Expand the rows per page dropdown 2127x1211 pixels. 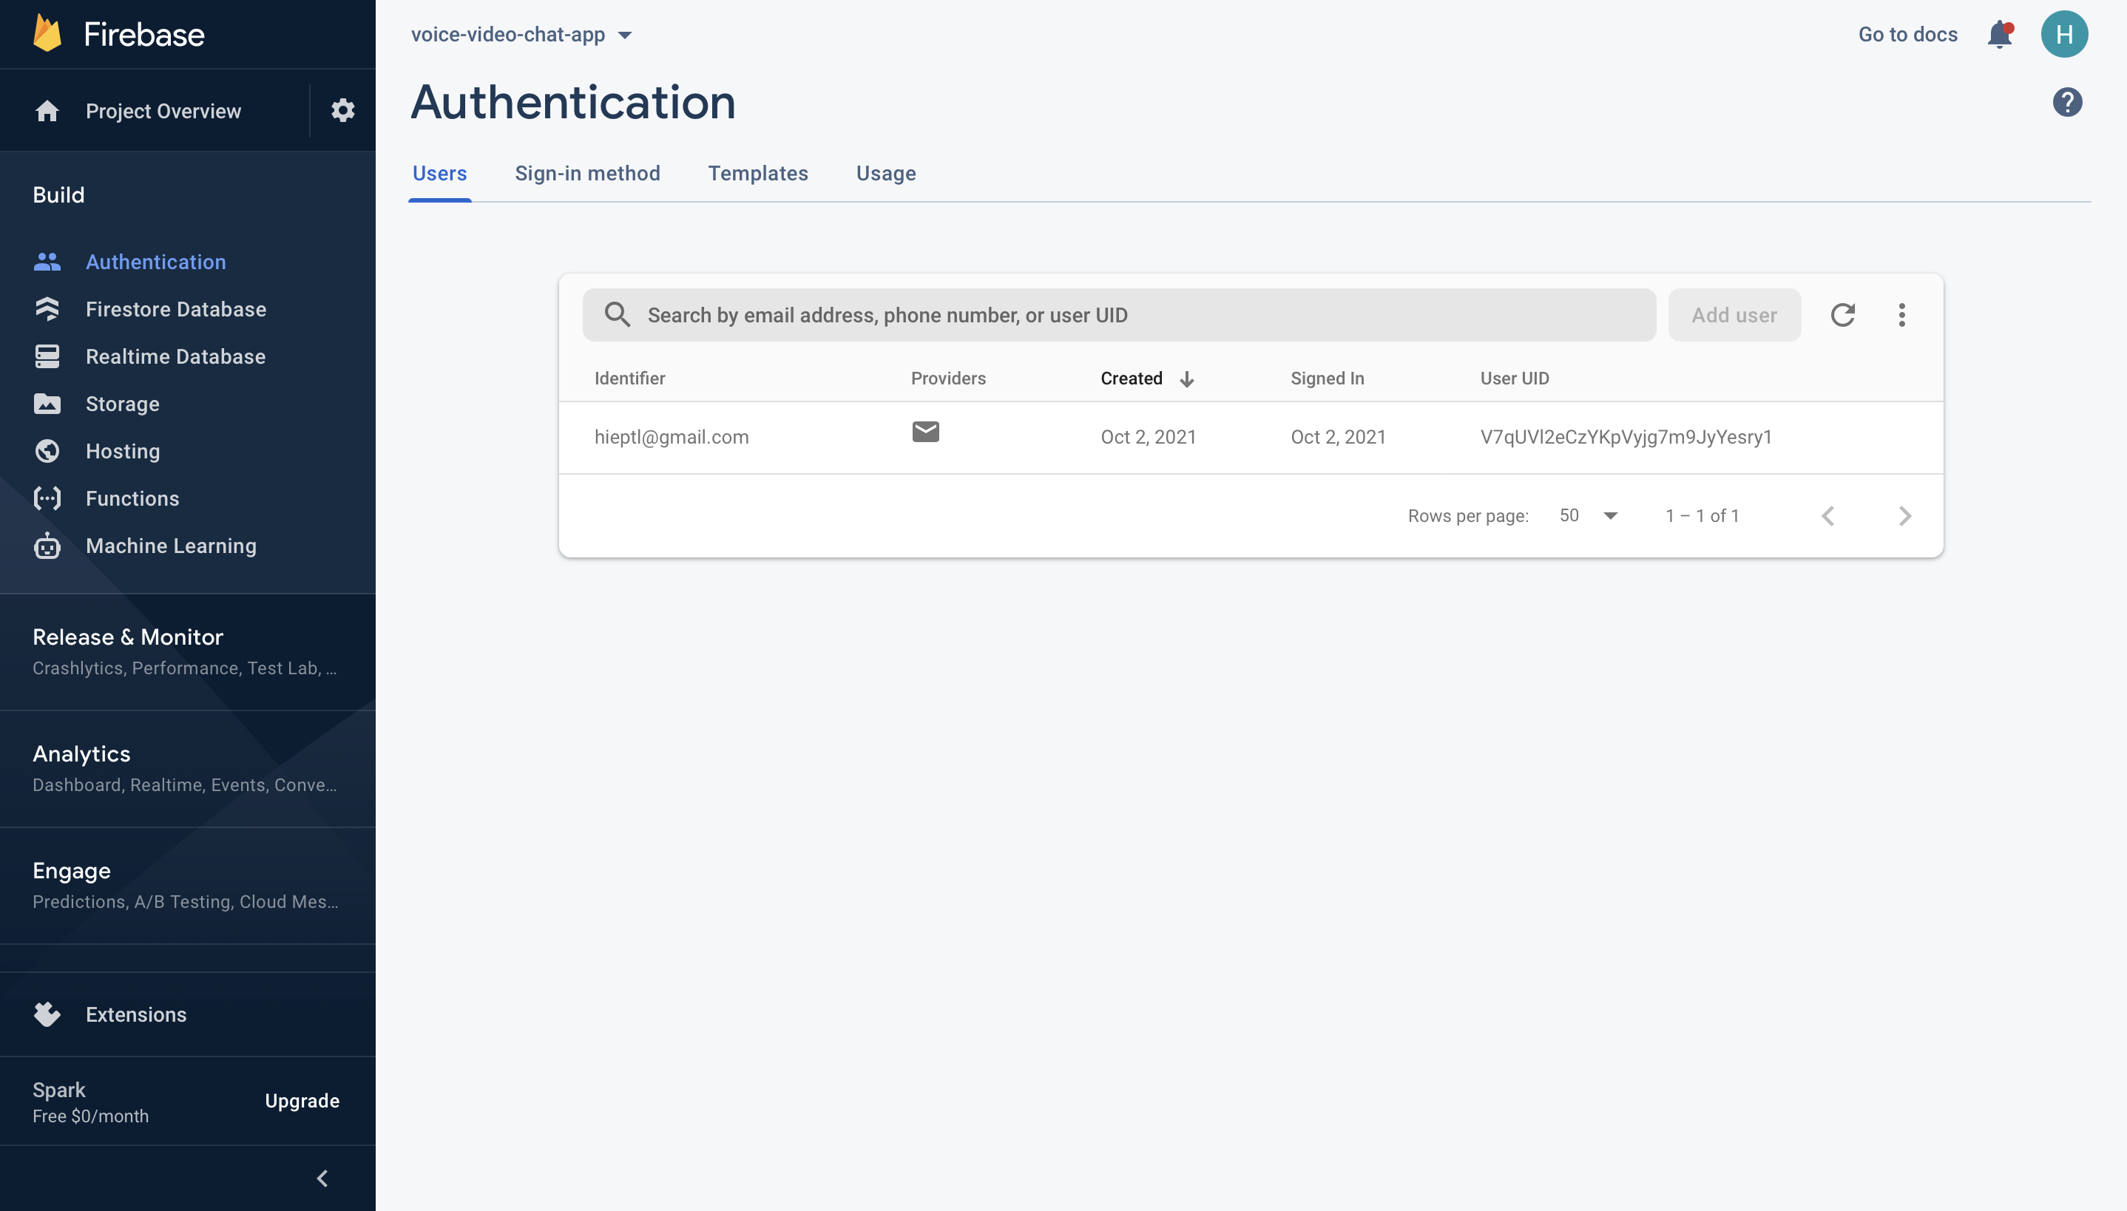pyautogui.click(x=1607, y=515)
